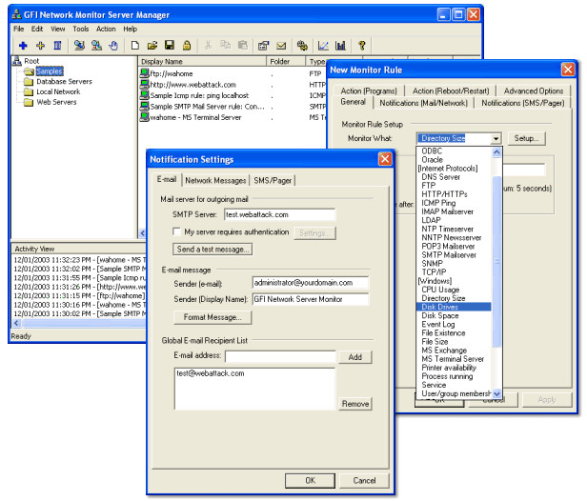Click the monitor icon beside http://www.webattack.com
Screen dimensions: 587x501
tap(144, 84)
